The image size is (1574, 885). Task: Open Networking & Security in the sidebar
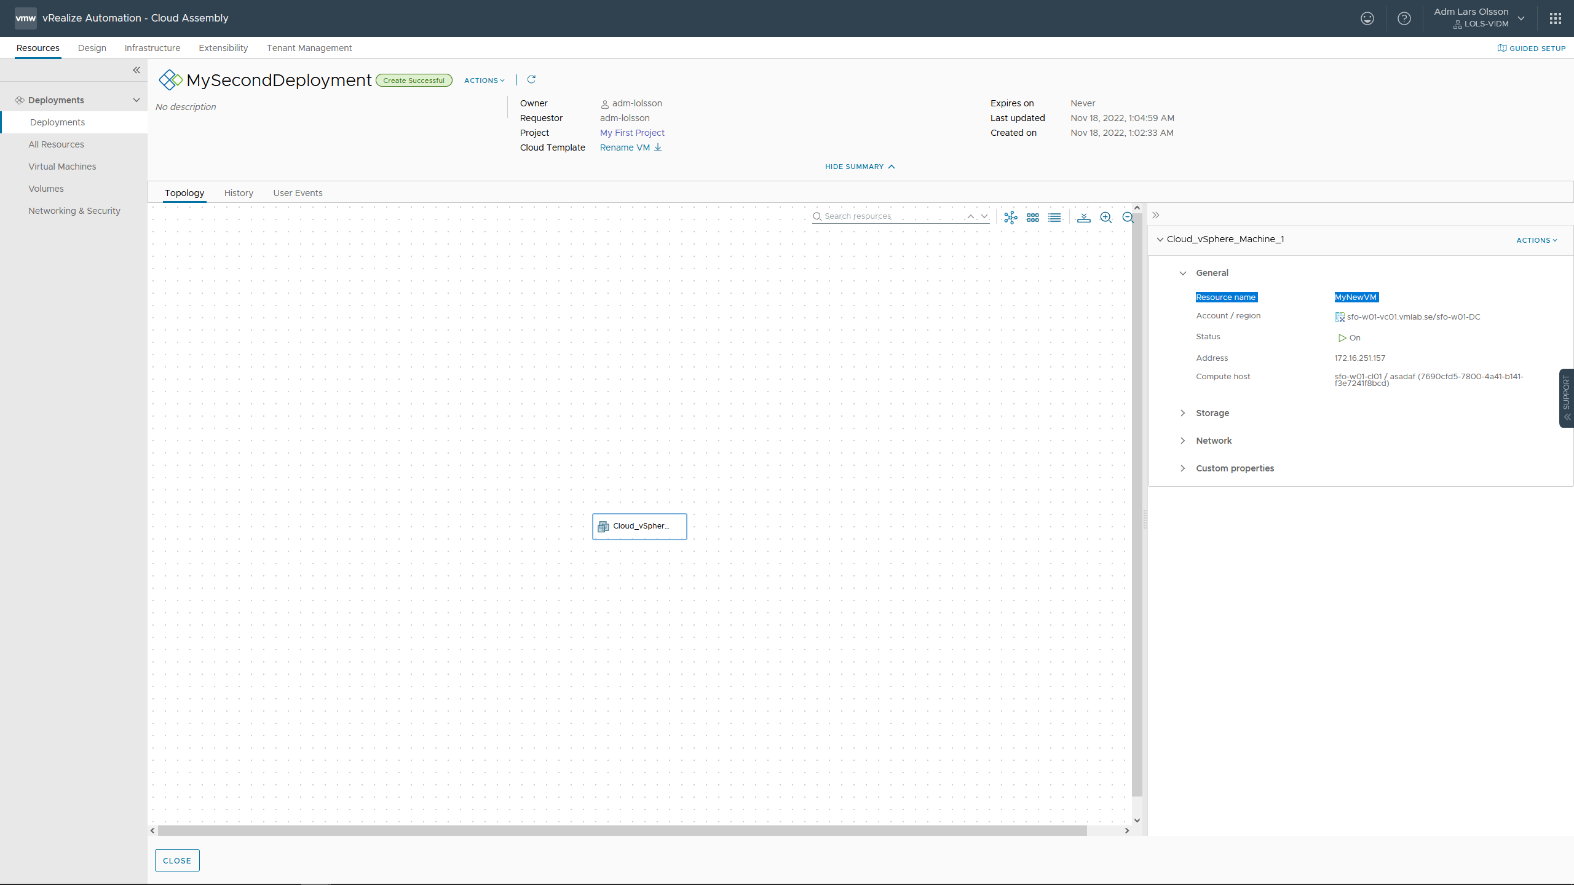(x=74, y=211)
